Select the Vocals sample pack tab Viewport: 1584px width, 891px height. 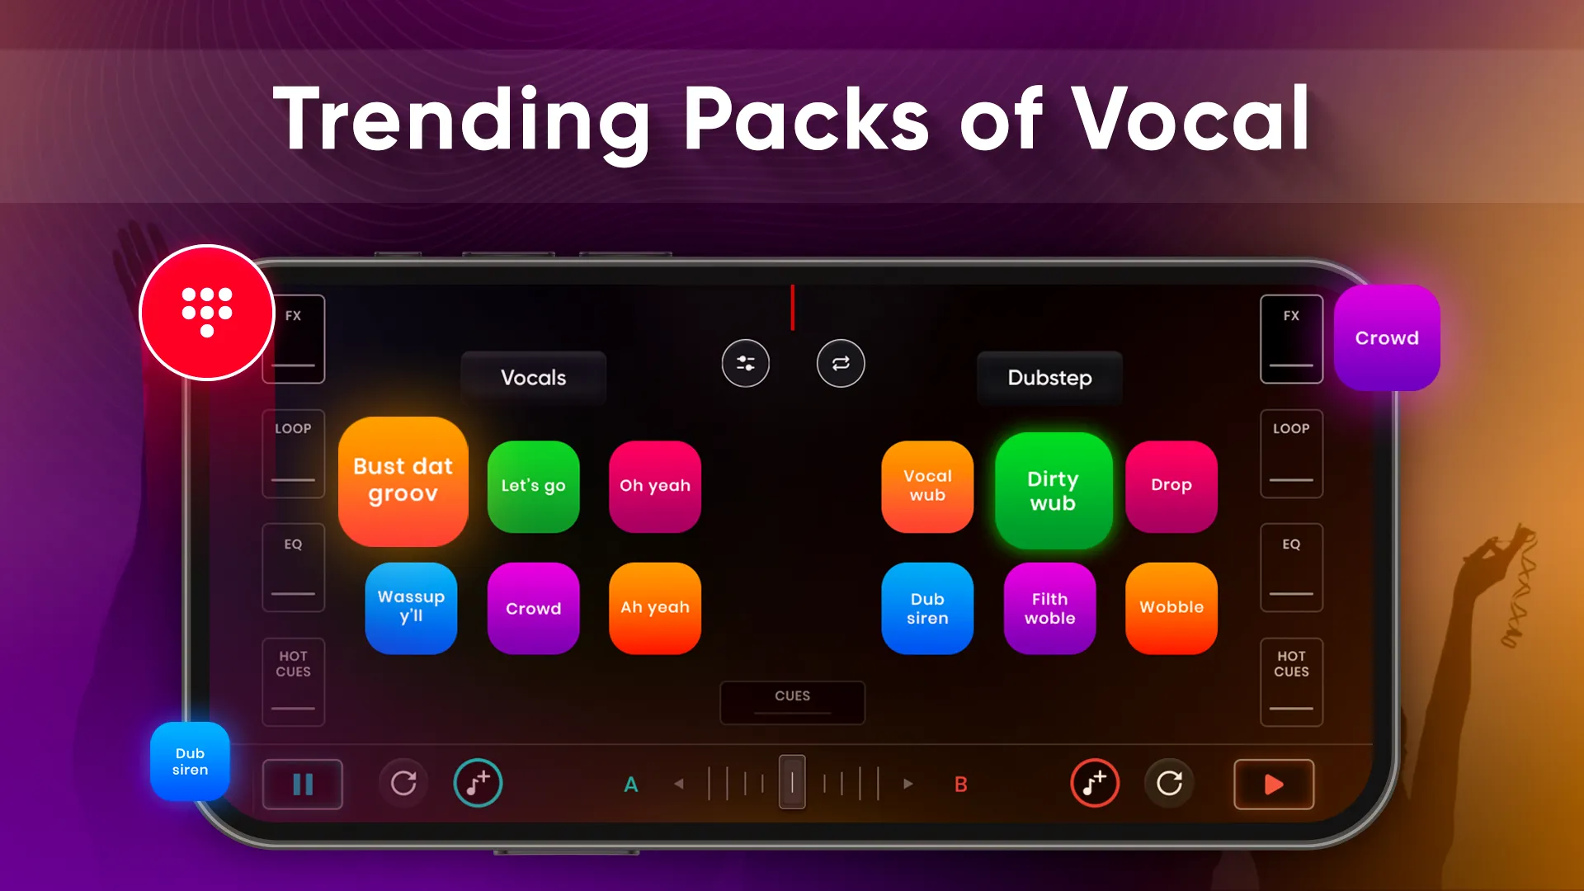[533, 378]
